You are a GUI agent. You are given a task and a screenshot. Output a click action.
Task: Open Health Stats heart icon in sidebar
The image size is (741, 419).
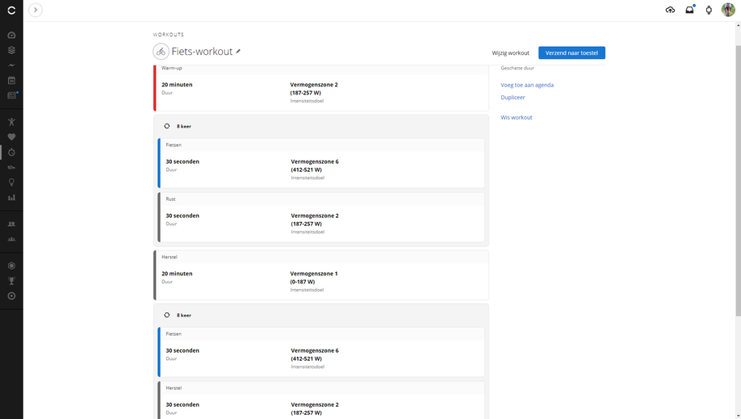(x=11, y=137)
